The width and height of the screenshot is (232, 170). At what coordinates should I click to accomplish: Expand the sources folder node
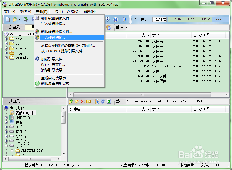click(x=6, y=48)
